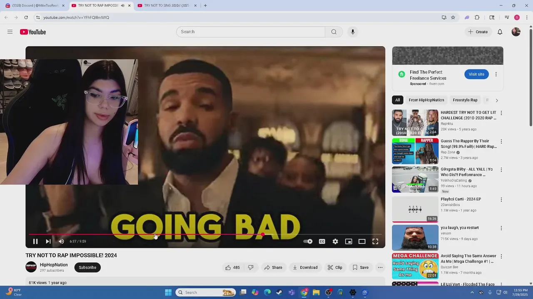The width and height of the screenshot is (533, 299).
Task: Open video player settings gear
Action: [335, 241]
